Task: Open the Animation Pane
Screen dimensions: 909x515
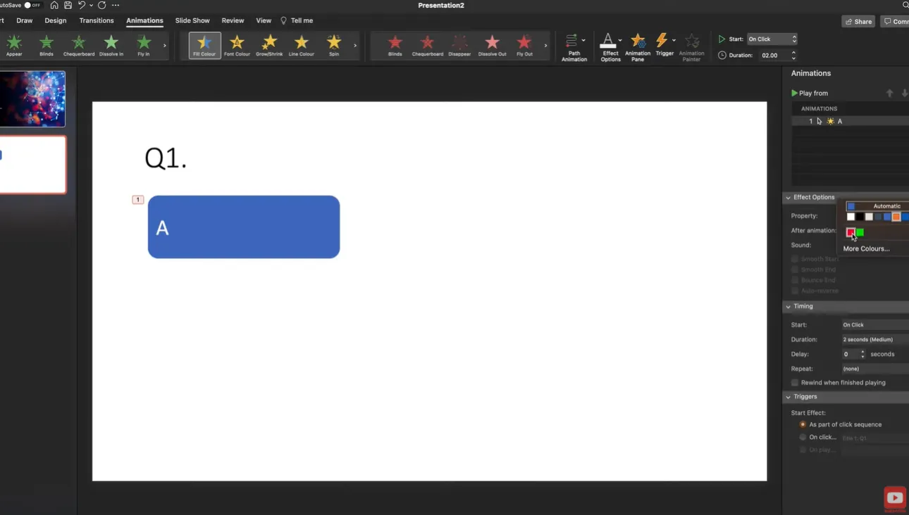Action: (638, 46)
